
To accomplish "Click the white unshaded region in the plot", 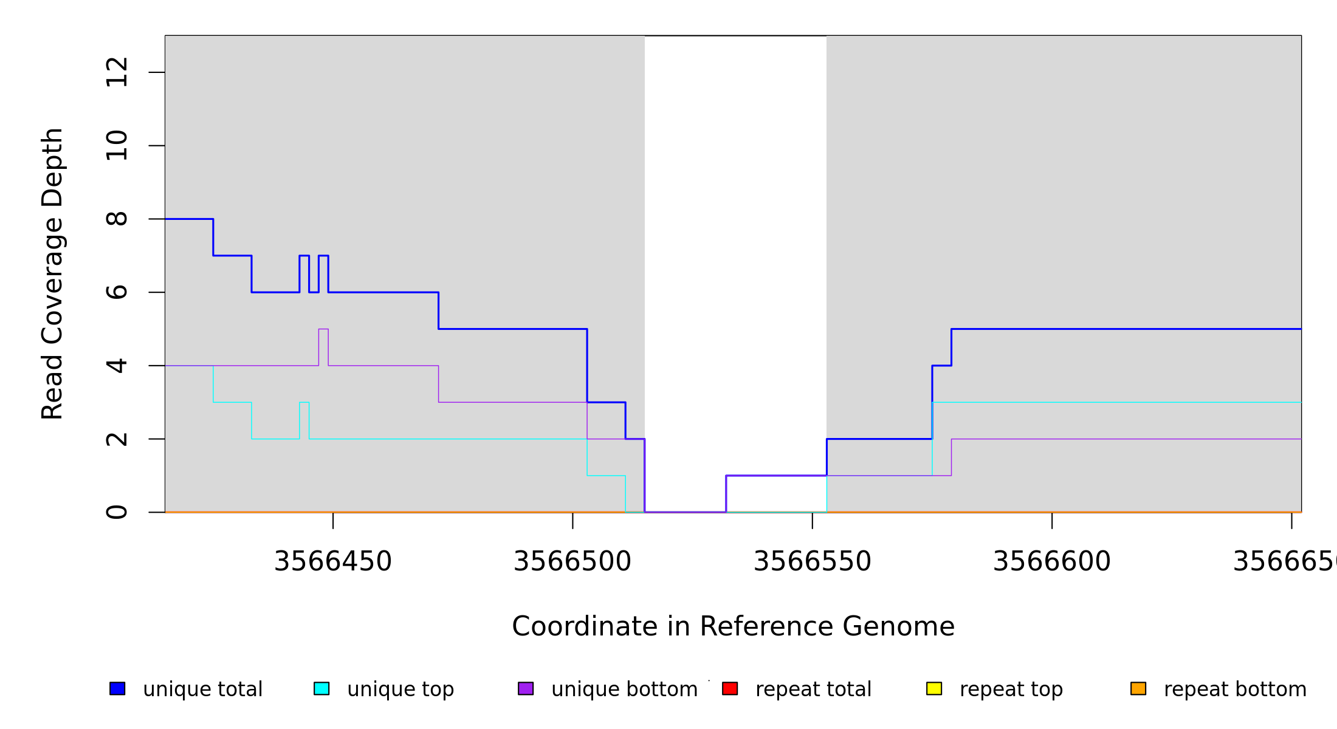I will click(735, 243).
